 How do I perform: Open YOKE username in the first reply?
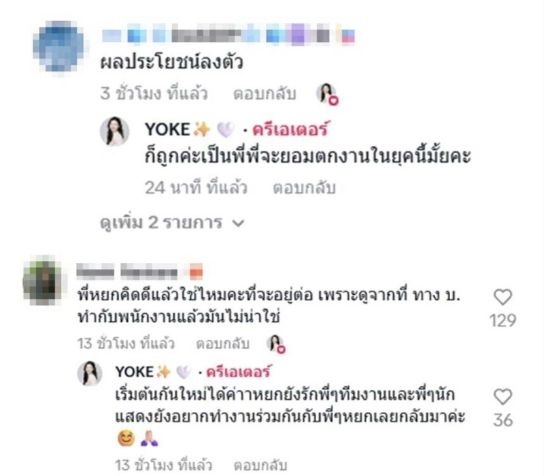167,129
